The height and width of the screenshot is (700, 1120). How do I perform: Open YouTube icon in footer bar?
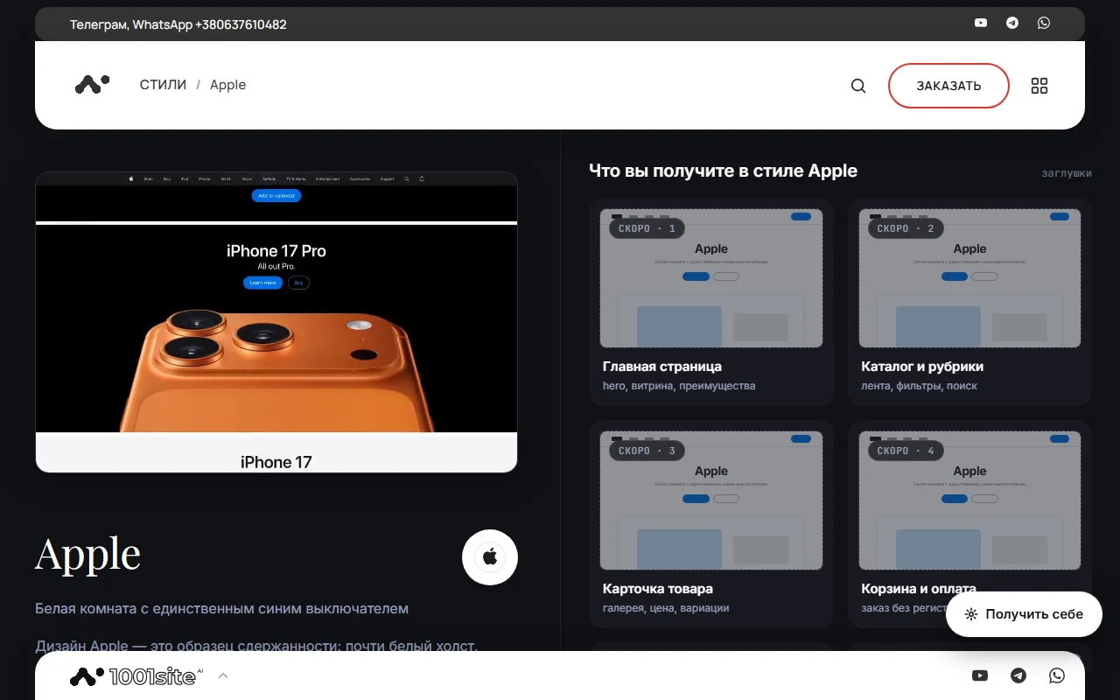coord(980,675)
